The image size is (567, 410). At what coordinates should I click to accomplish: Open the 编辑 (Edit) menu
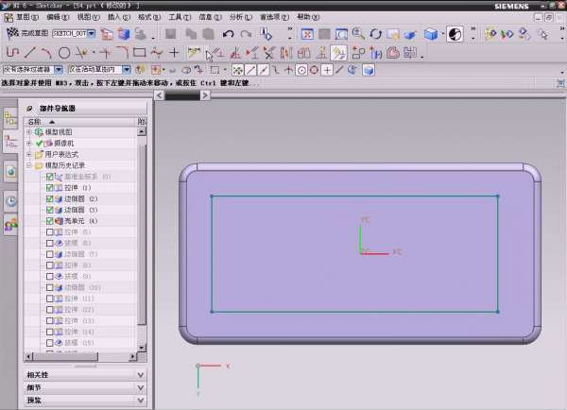coord(58,17)
